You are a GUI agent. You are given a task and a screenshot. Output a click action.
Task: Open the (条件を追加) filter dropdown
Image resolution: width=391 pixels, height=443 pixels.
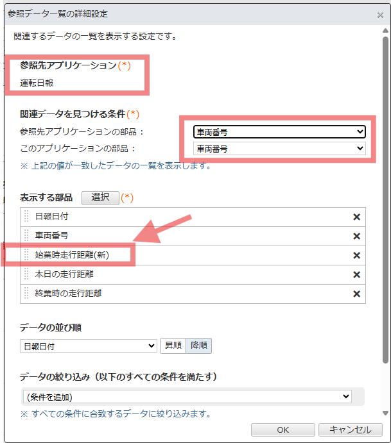[x=187, y=396]
